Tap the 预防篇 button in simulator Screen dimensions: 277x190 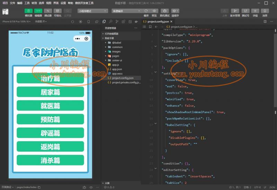point(50,119)
